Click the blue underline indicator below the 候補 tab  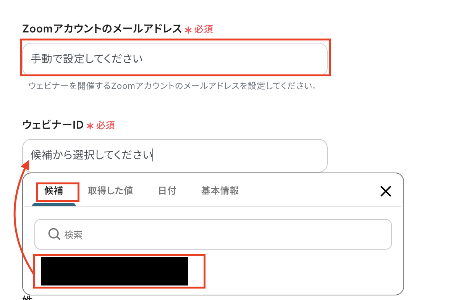54,205
